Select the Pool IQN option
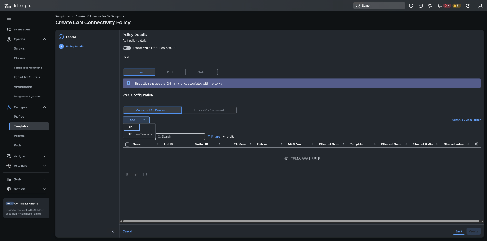The width and height of the screenshot is (487, 241). click(170, 72)
